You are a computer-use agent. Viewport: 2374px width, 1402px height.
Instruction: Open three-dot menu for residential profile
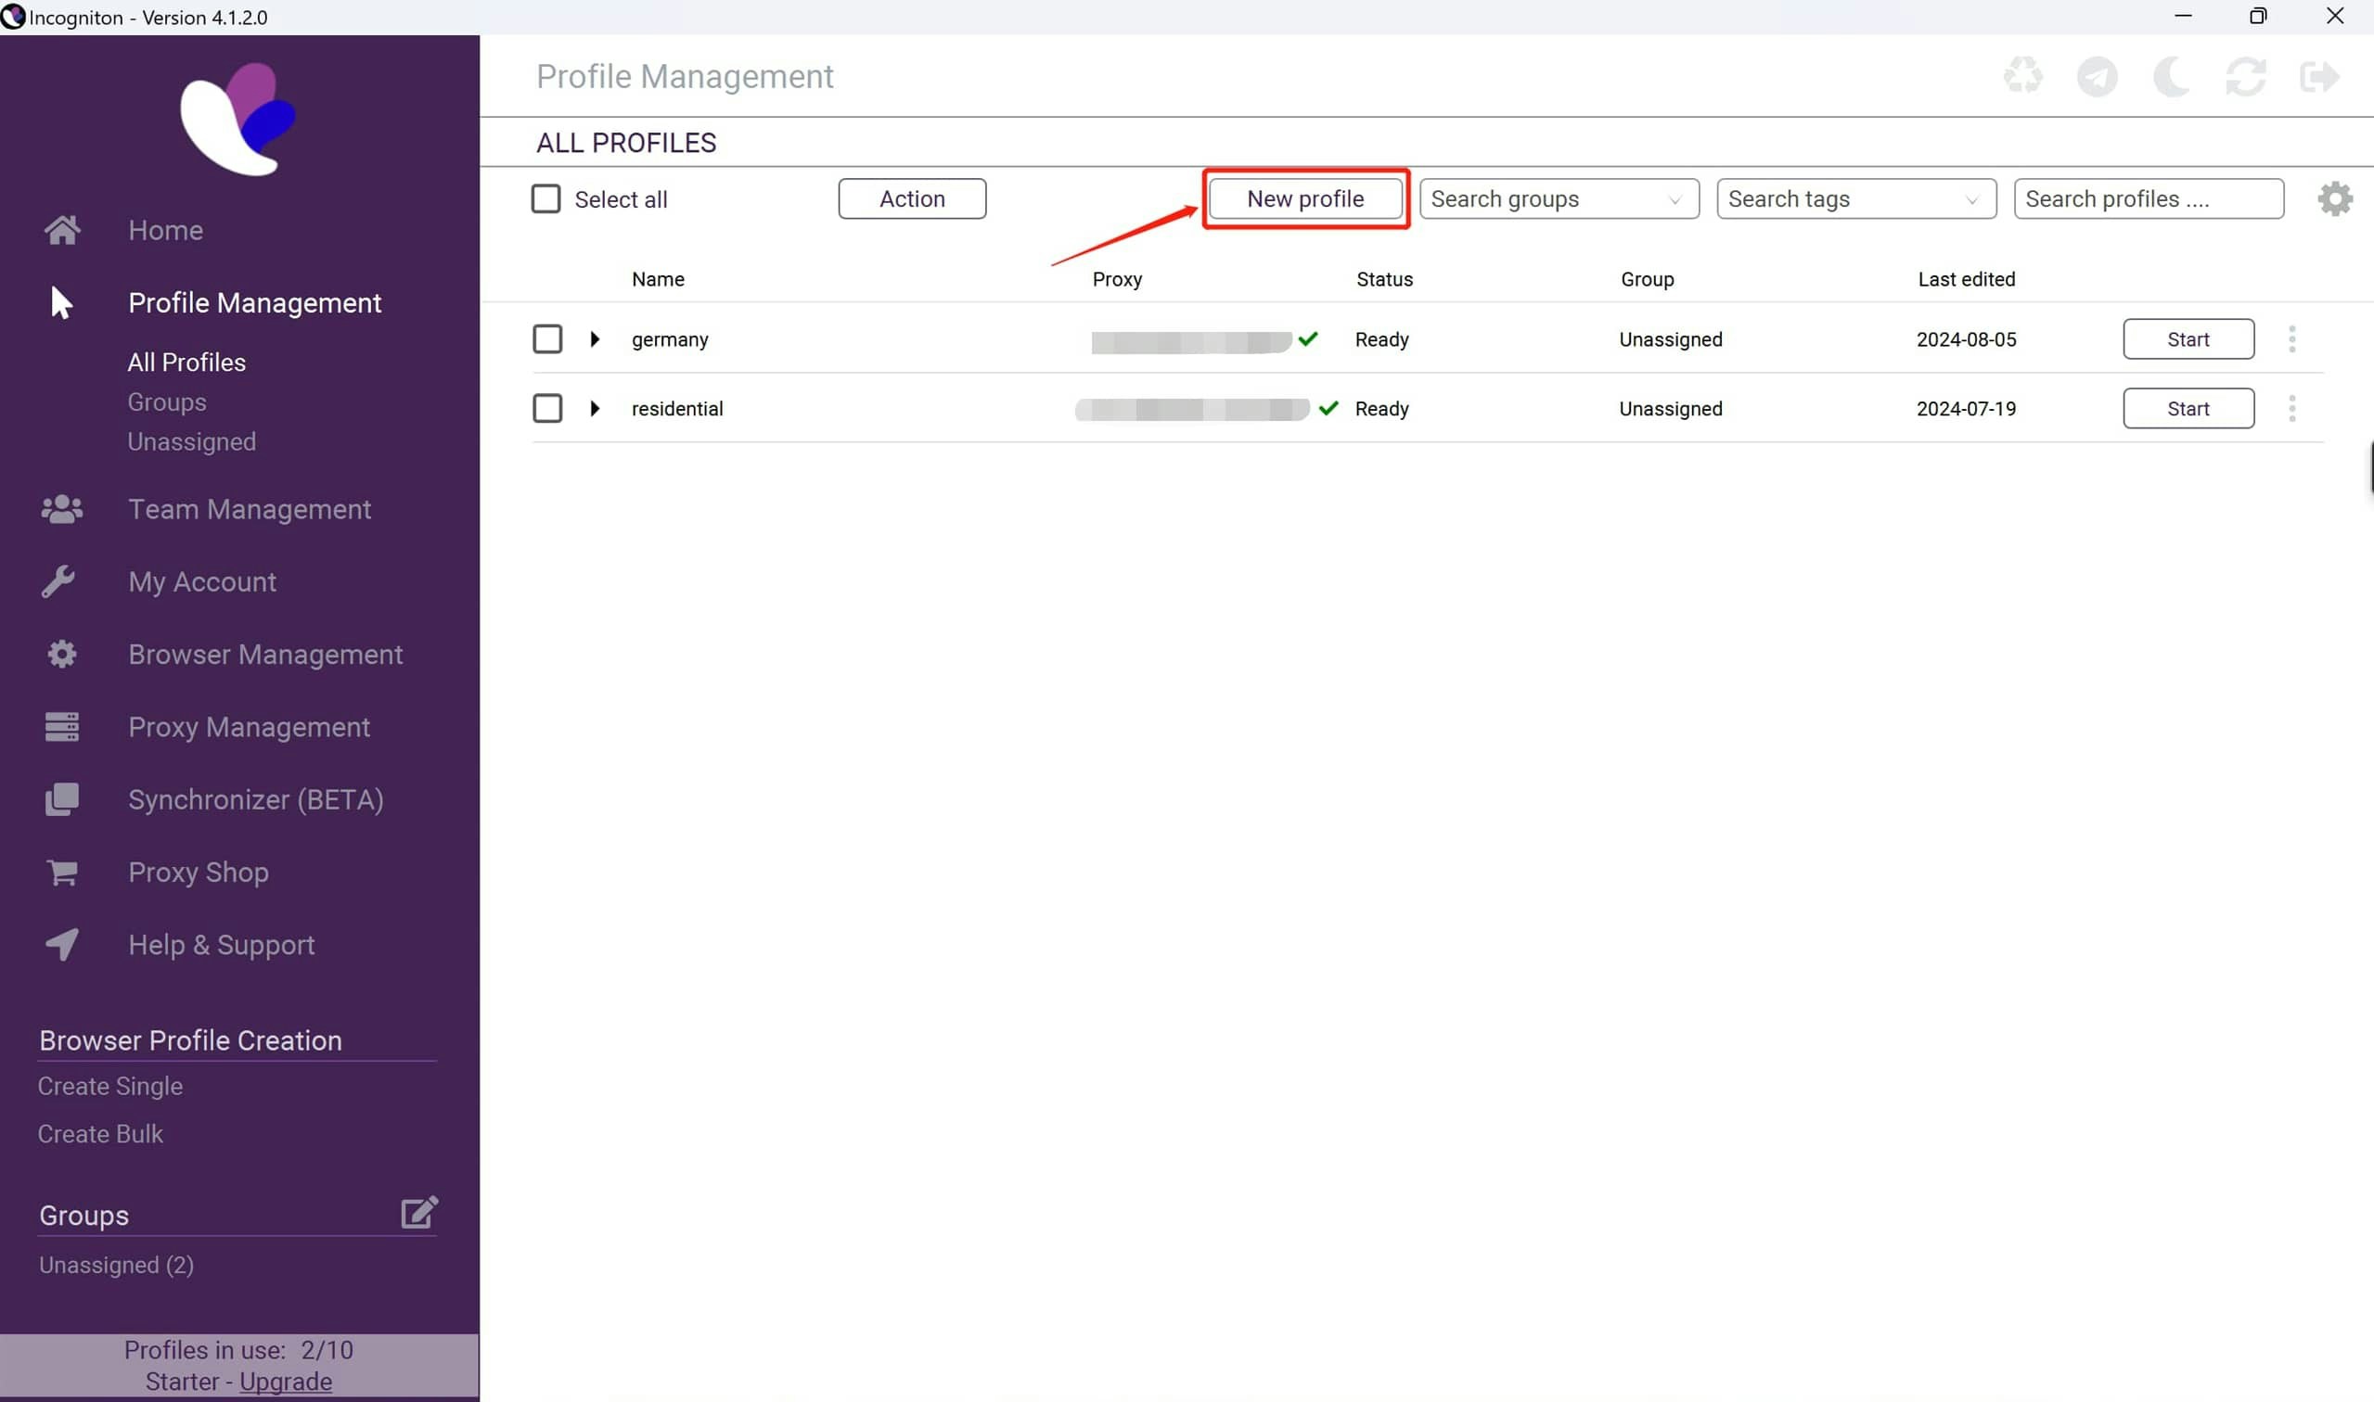(2291, 409)
